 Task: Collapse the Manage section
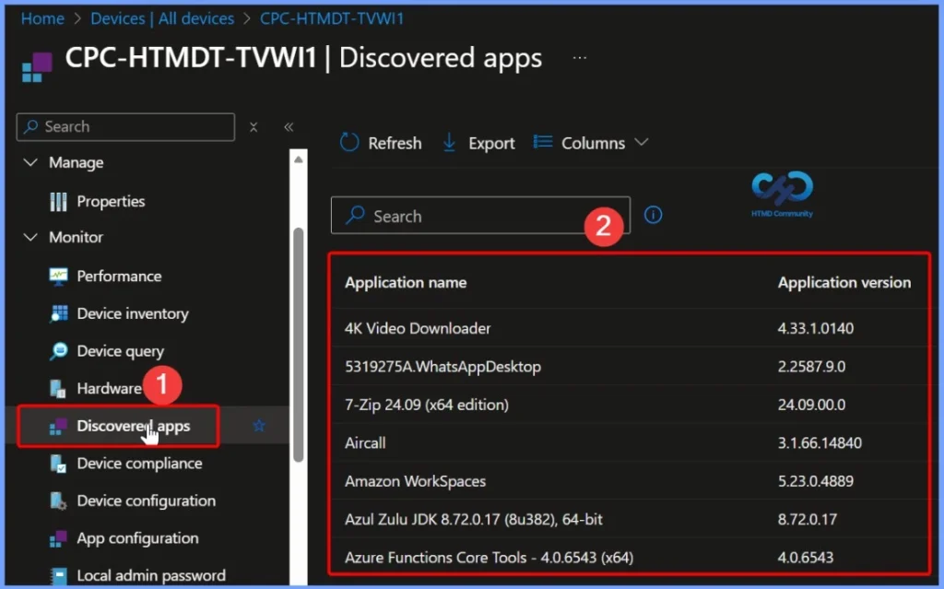[x=29, y=162]
